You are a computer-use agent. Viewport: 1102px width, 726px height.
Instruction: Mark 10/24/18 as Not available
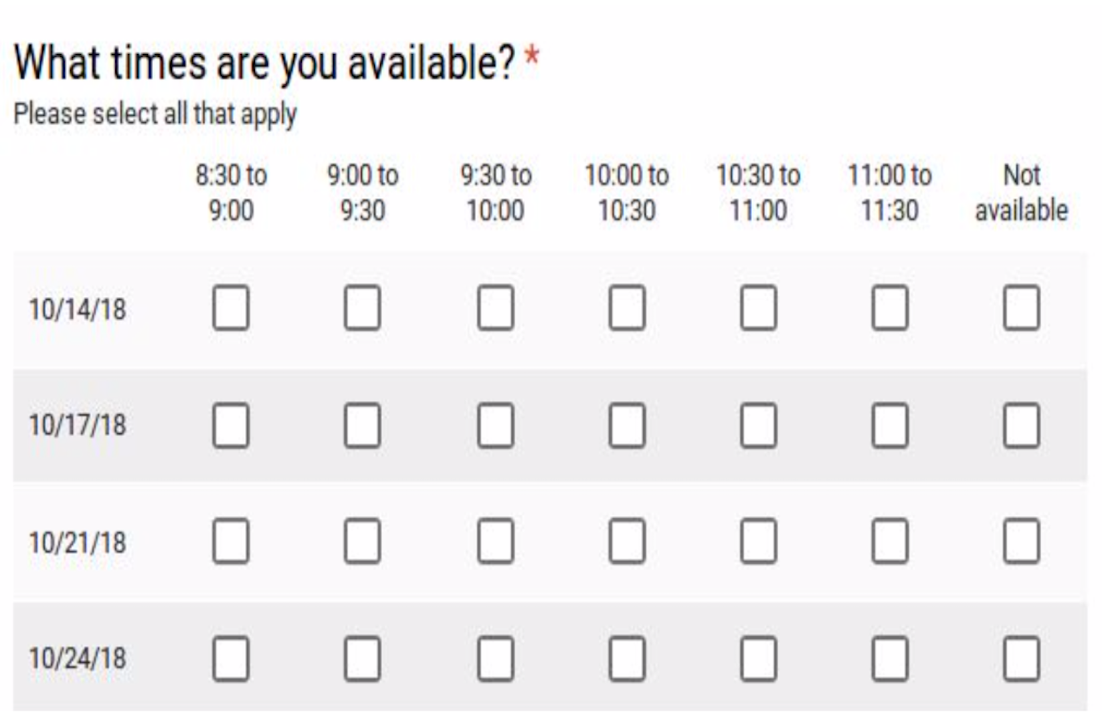coord(1022,659)
